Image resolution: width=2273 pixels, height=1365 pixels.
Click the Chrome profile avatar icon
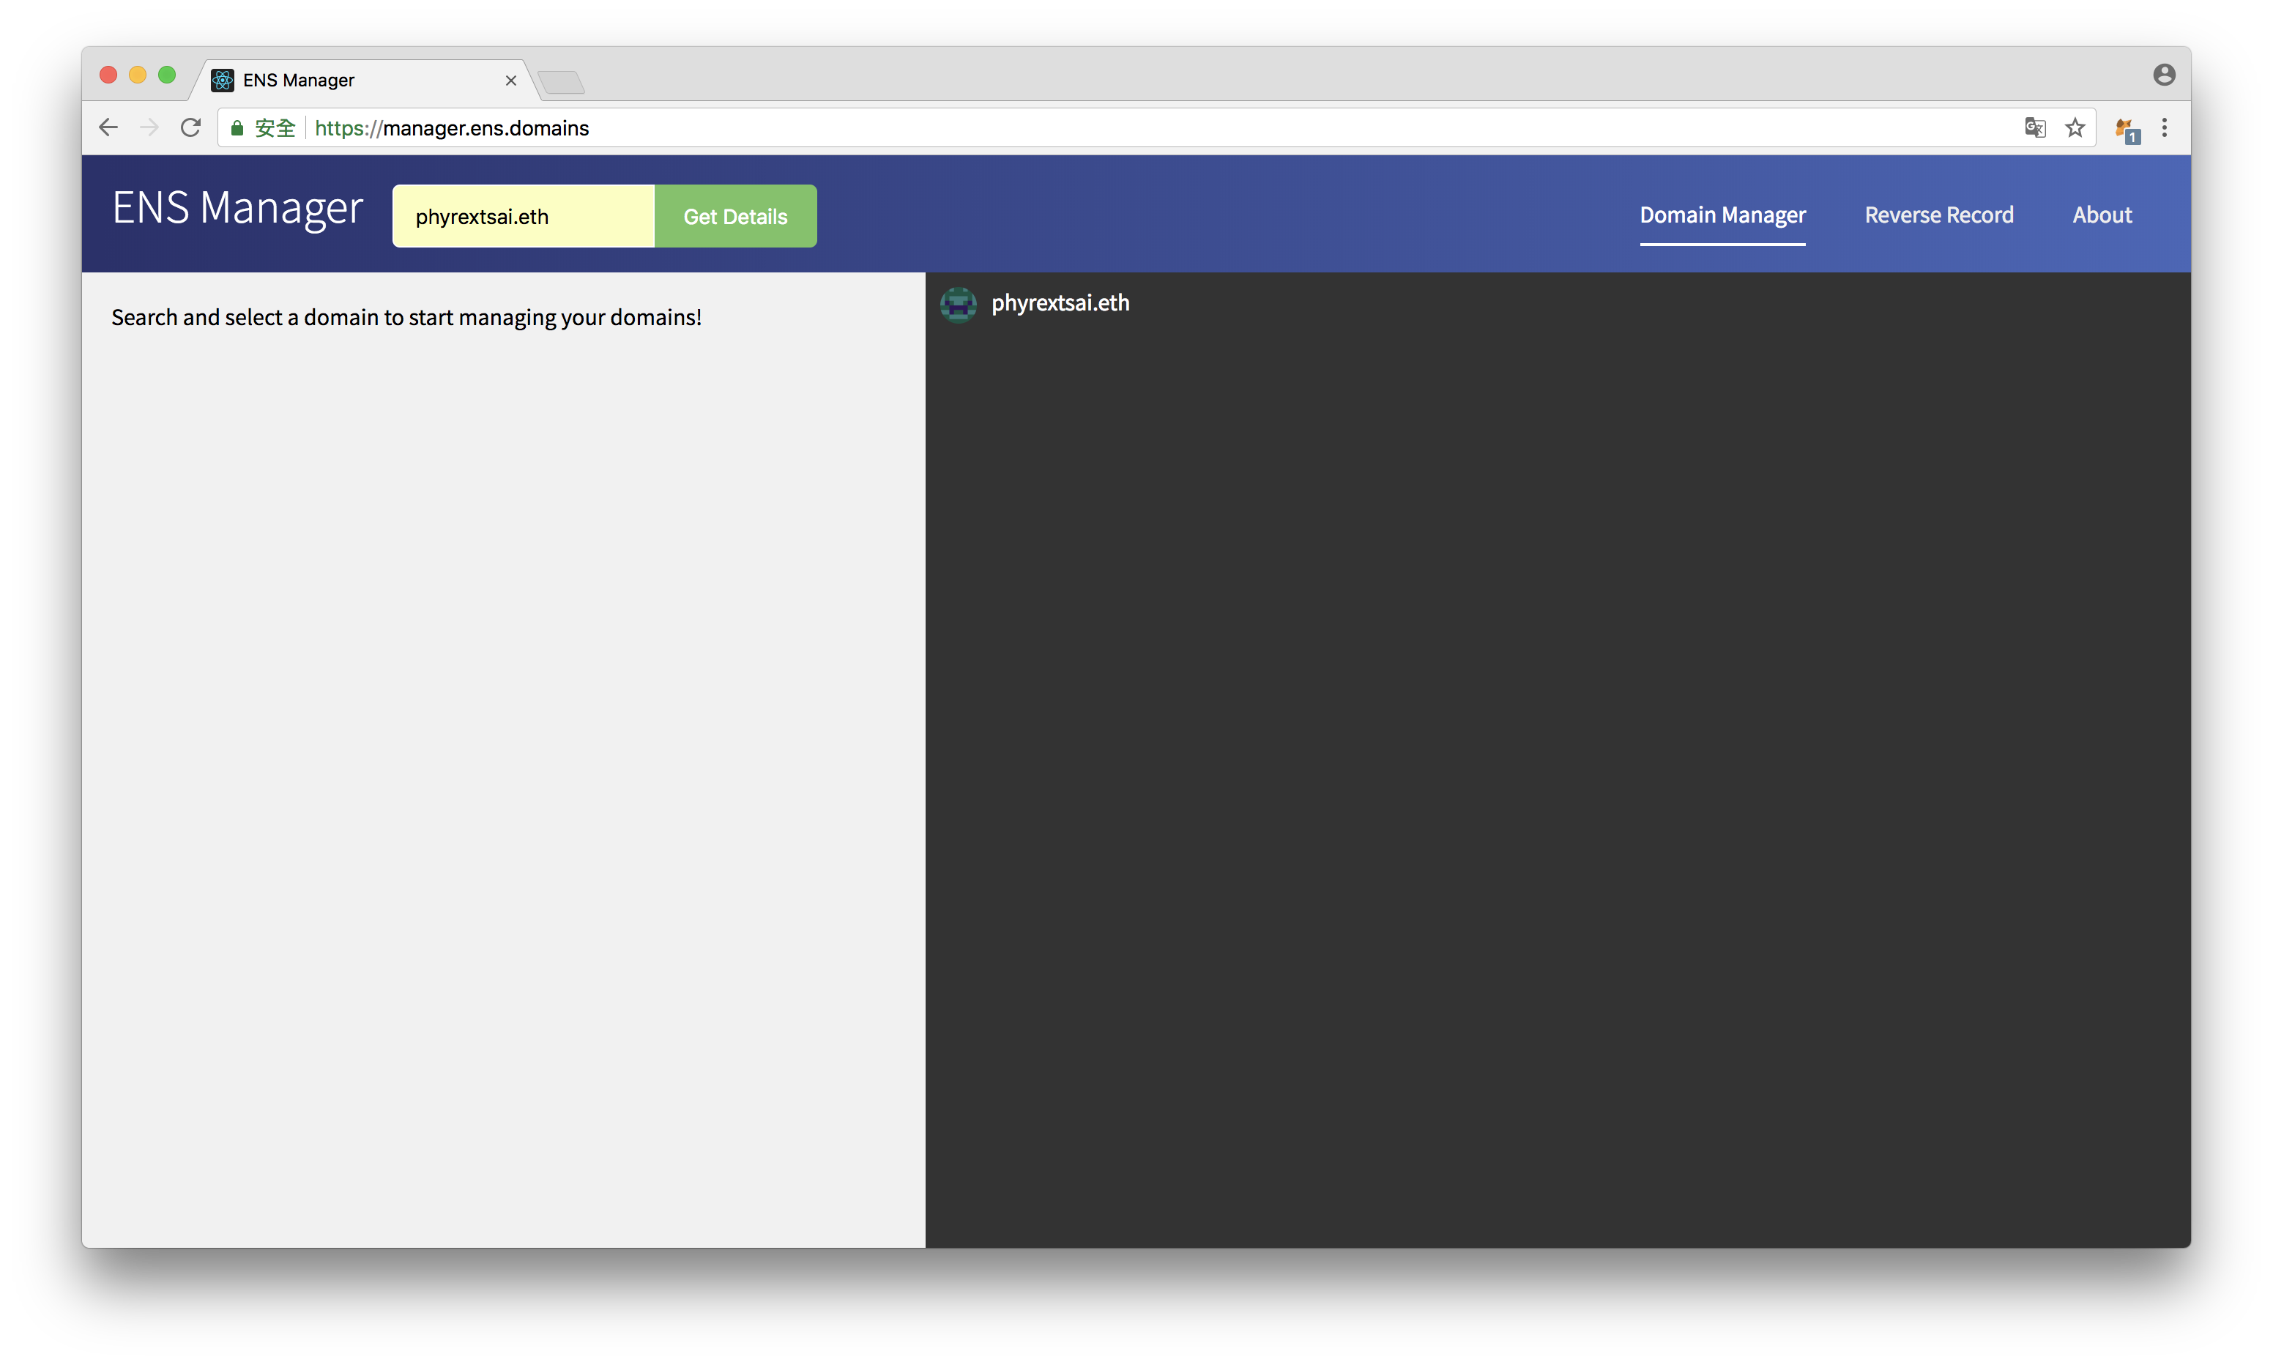pyautogui.click(x=2164, y=75)
